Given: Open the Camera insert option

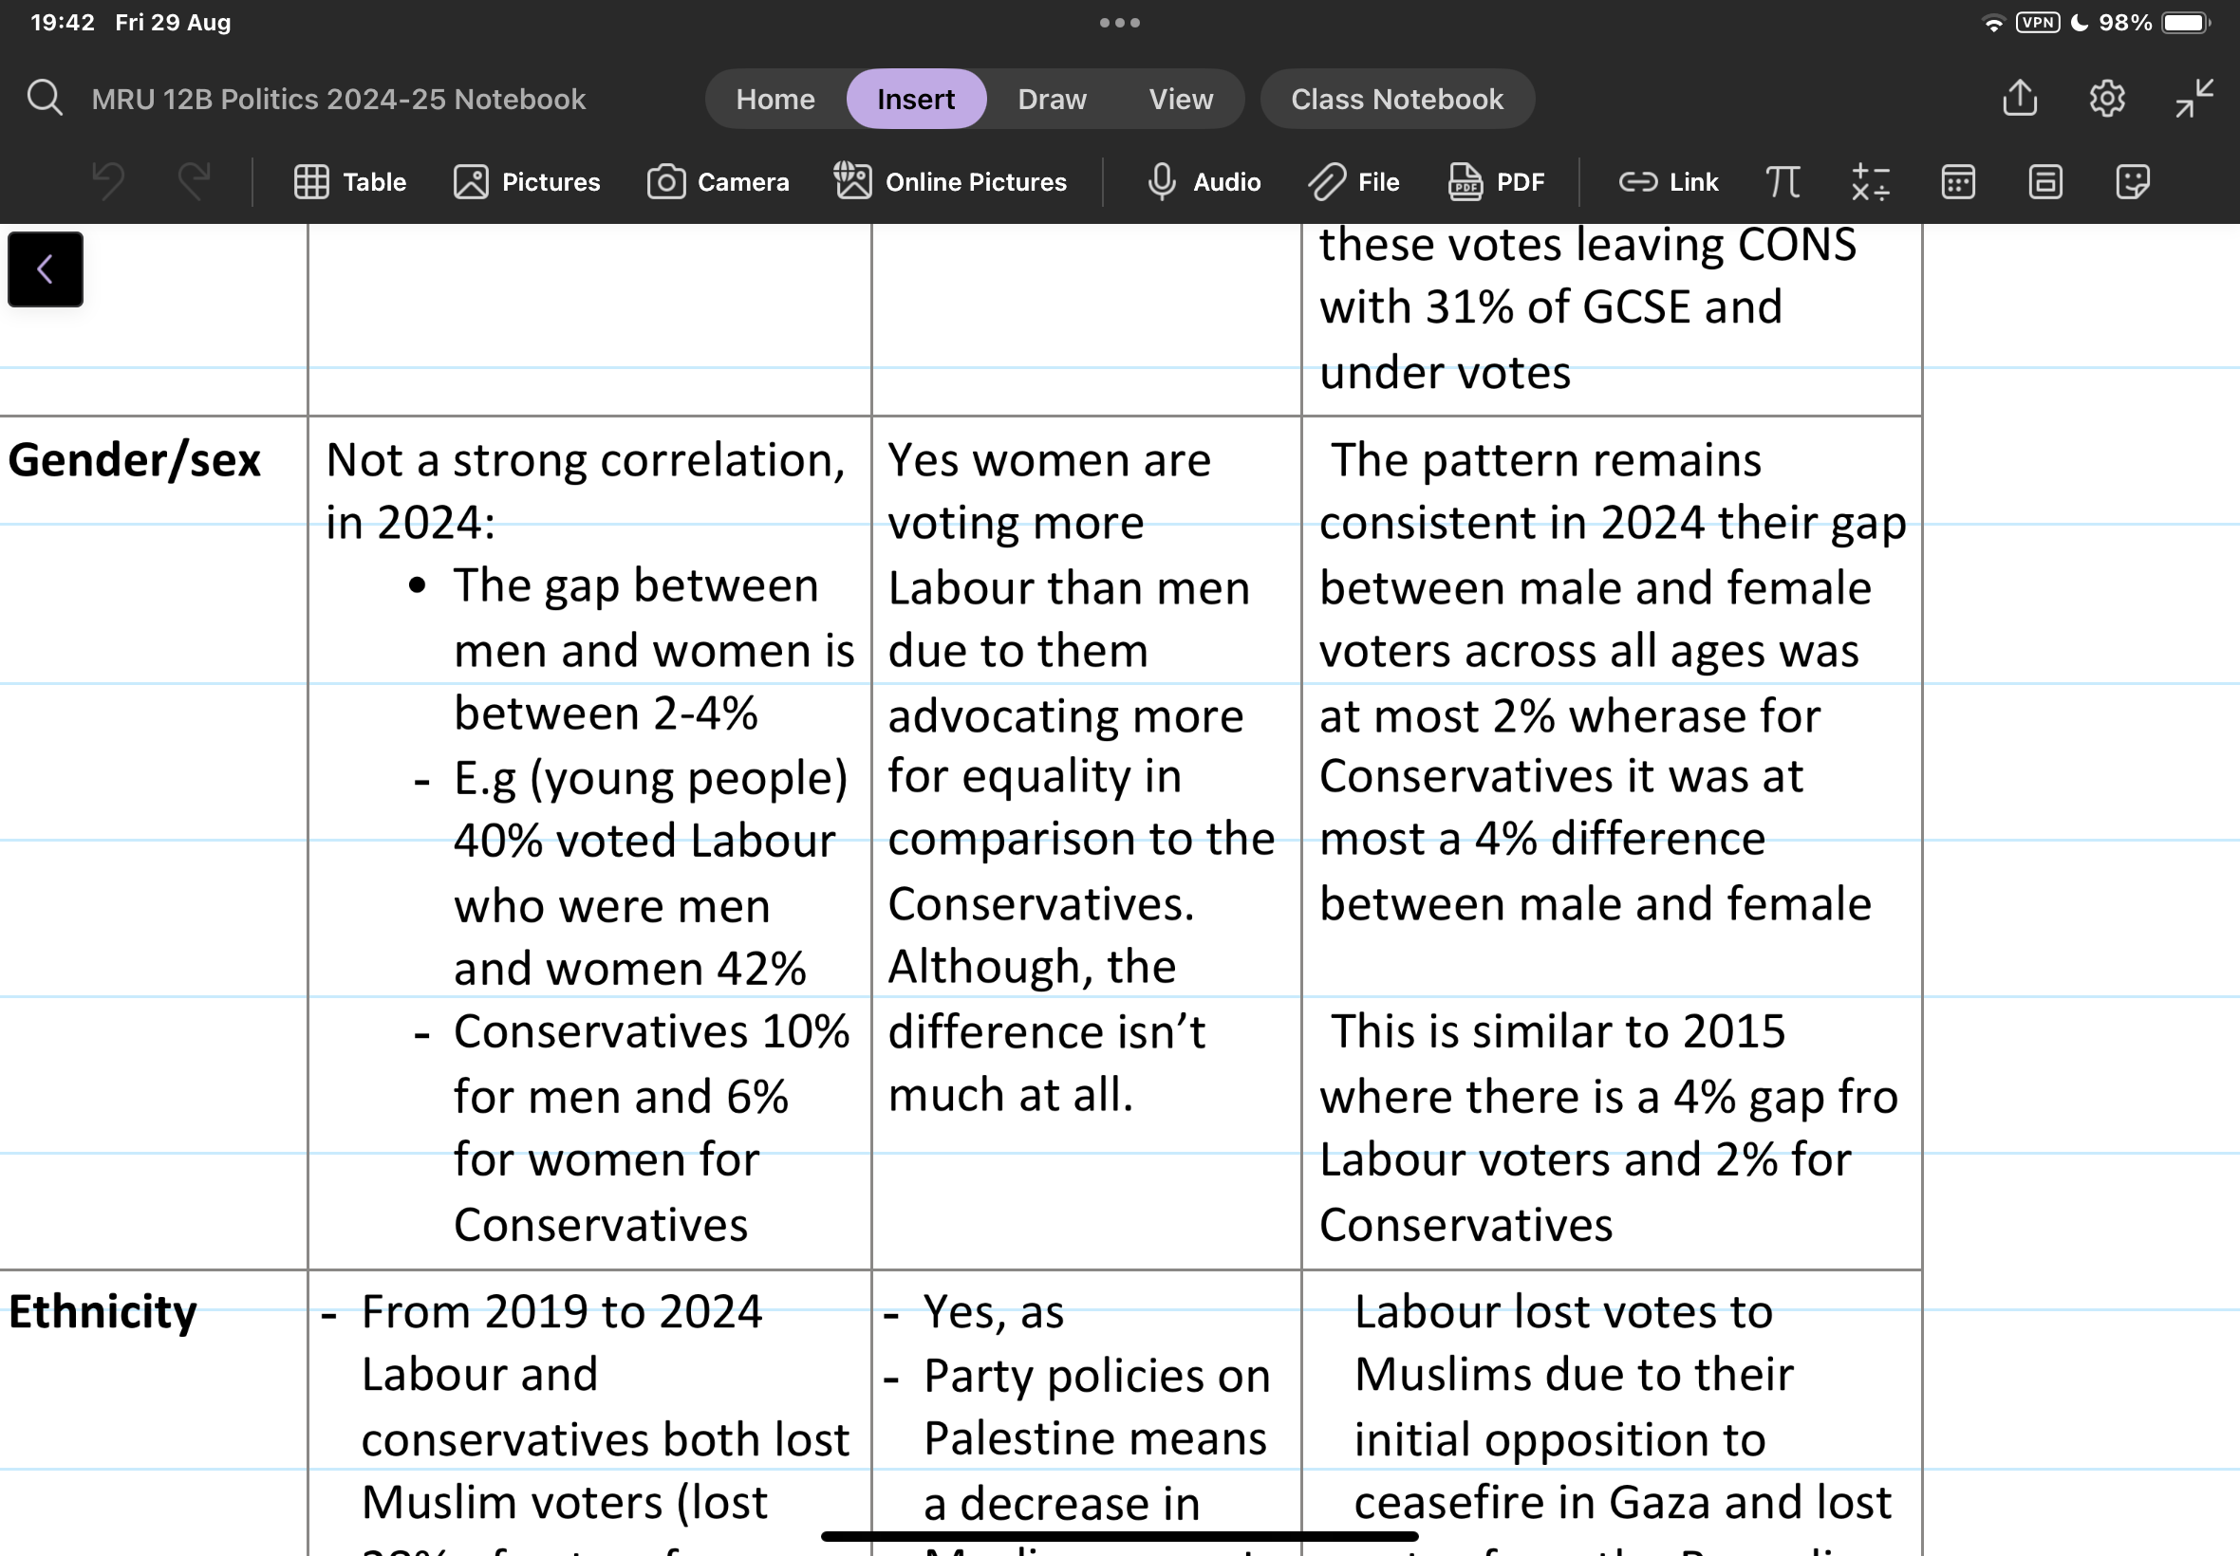Looking at the screenshot, I should click(x=718, y=182).
